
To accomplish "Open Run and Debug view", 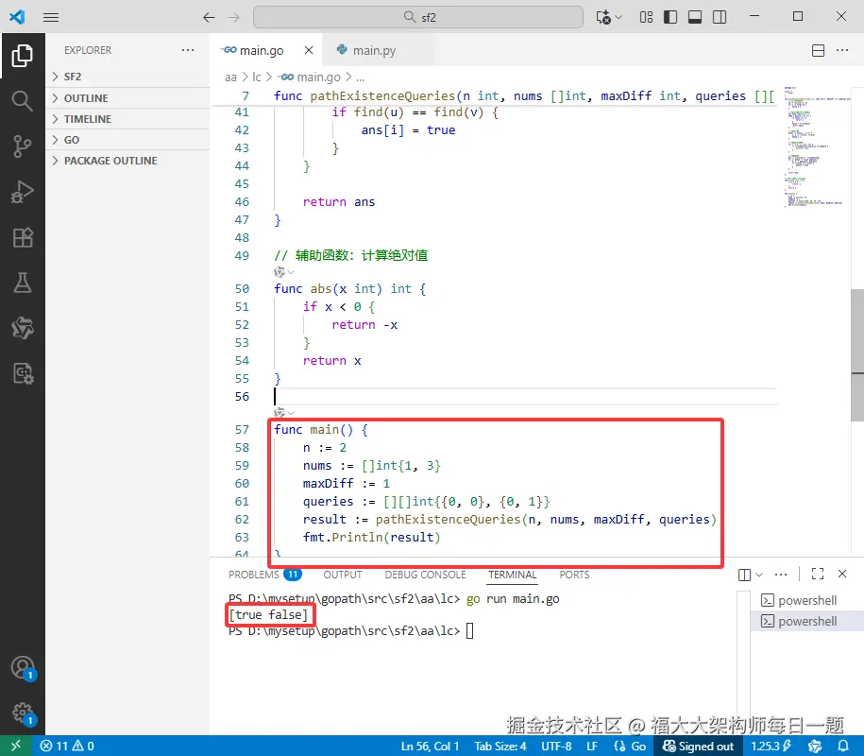I will coord(22,192).
